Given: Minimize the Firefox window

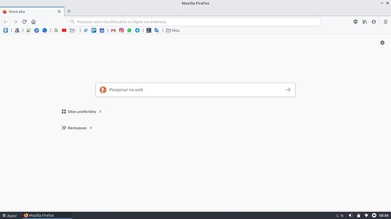Looking at the screenshot, I should [x=382, y=3].
